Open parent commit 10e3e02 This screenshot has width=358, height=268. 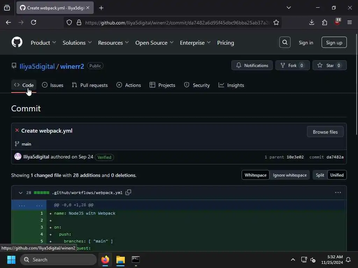click(295, 157)
